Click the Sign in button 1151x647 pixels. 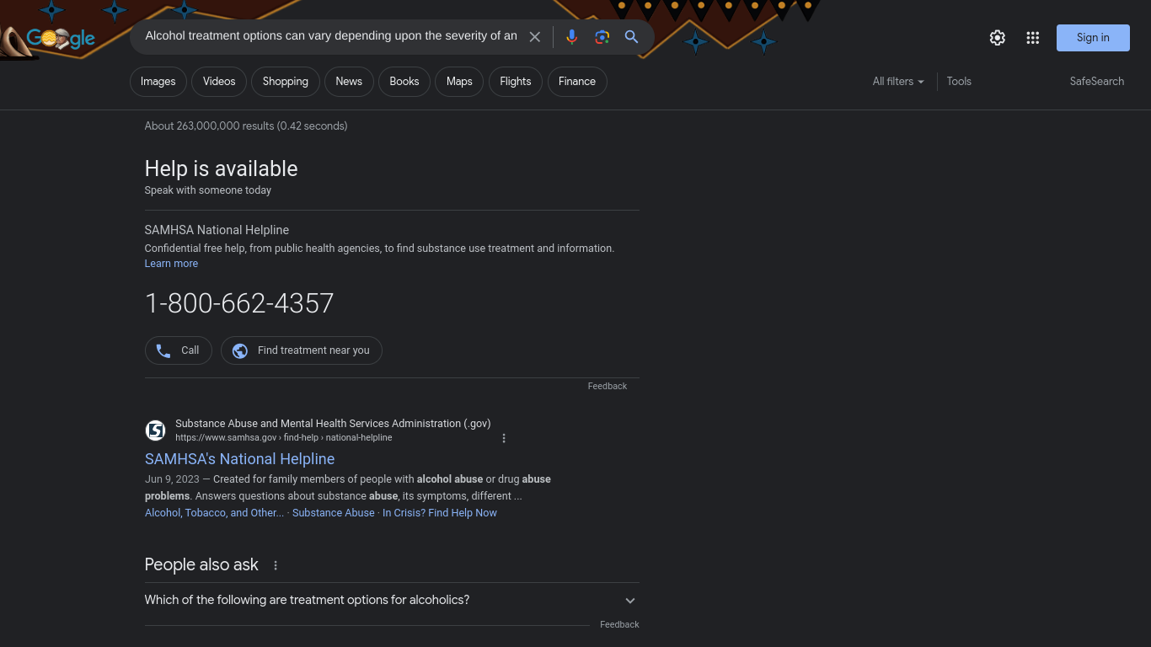click(x=1093, y=38)
